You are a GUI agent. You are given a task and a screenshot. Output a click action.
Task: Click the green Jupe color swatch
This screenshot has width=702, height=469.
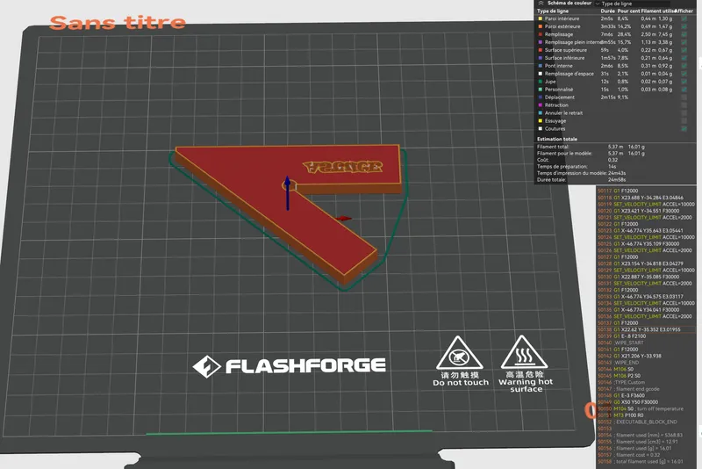[x=541, y=82]
